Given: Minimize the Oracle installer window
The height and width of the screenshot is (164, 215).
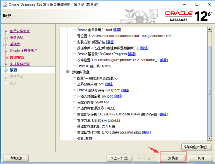Looking at the screenshot, I should [185, 5].
